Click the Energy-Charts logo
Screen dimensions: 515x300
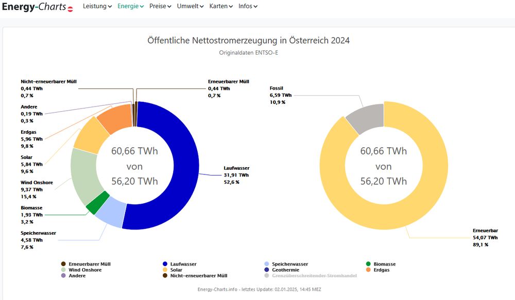[34, 7]
